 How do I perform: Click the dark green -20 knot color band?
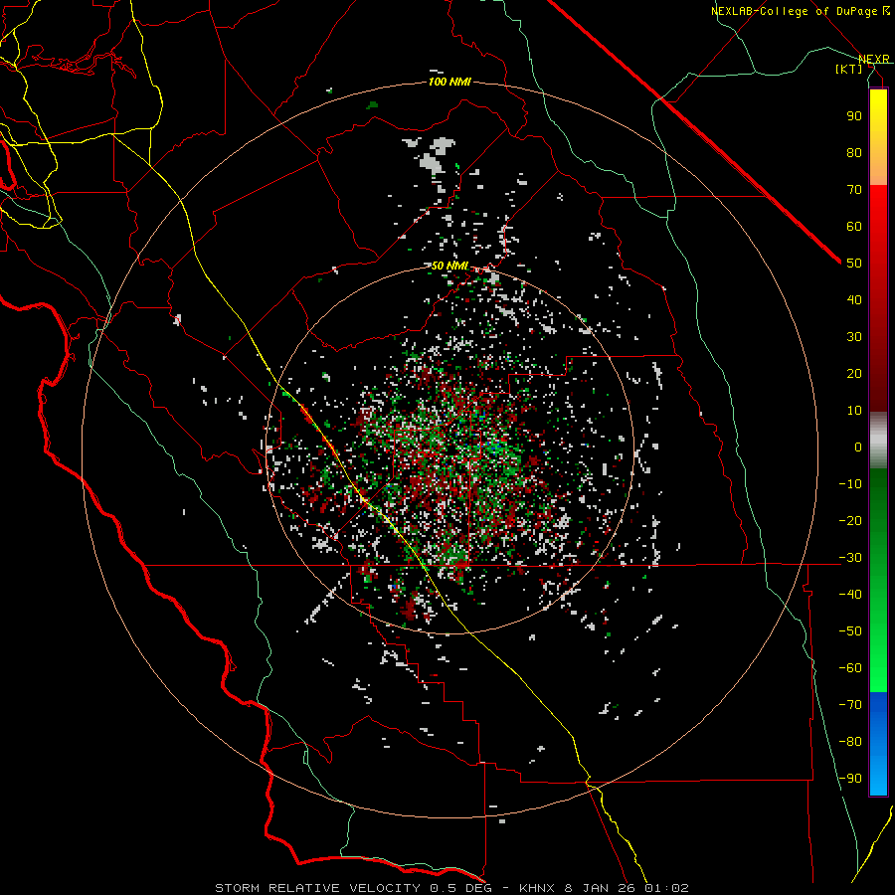click(878, 520)
